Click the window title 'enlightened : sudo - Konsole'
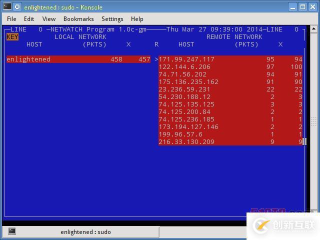This screenshot has height=240, width=320. click(63, 7)
